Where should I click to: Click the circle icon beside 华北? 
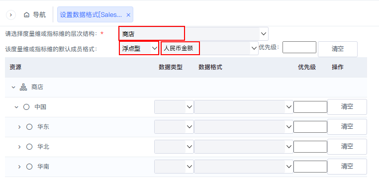pos(29,147)
